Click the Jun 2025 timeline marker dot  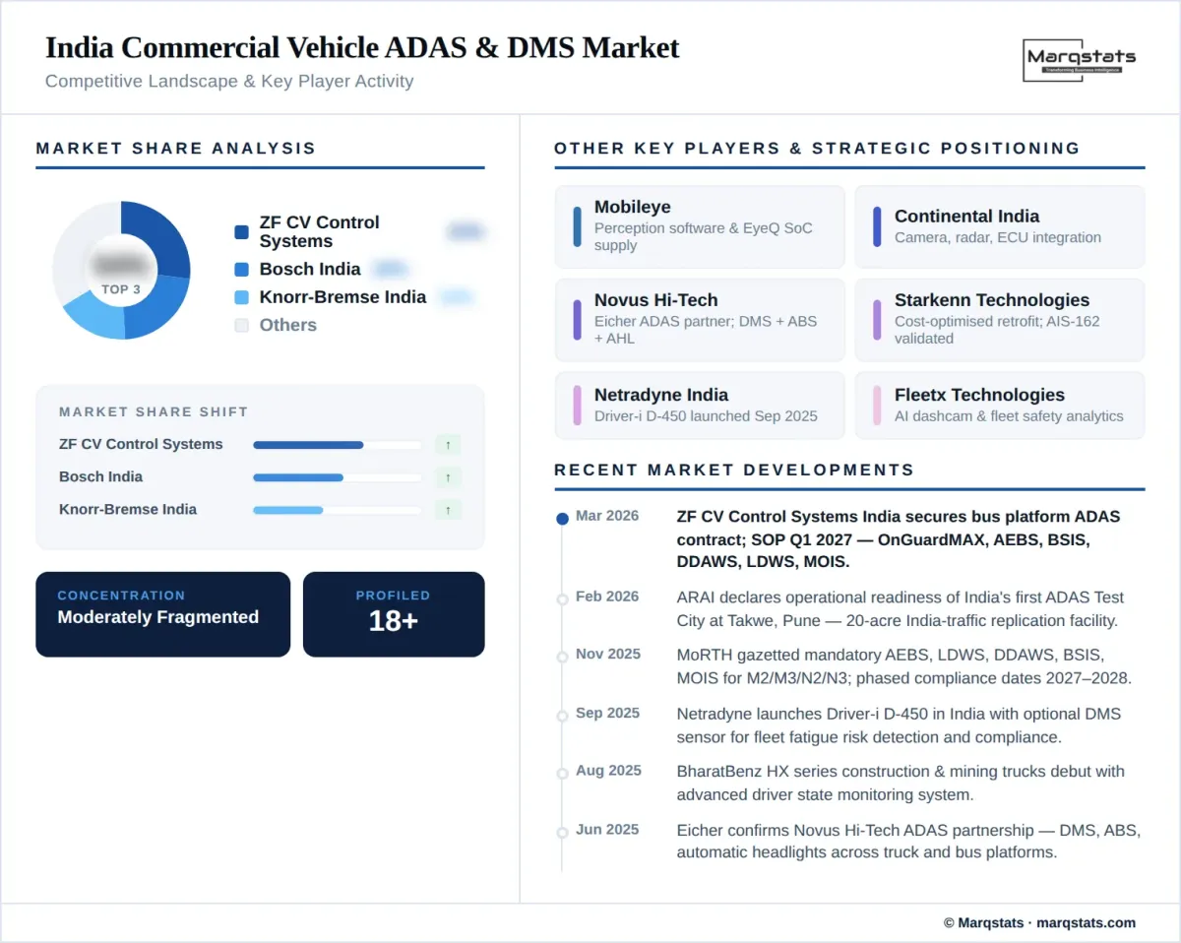(x=562, y=833)
